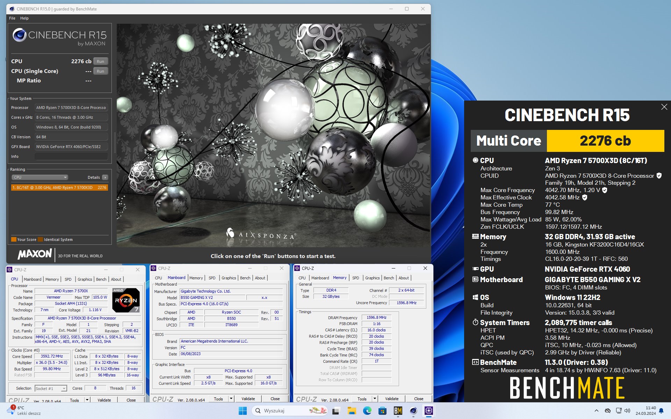Click Tools button in right CPU-Z
671x419 pixels.
[362, 399]
